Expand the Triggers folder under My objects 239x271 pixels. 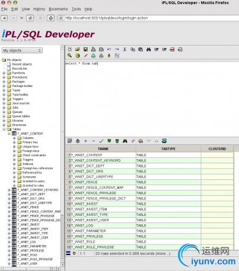[x=4, y=99]
